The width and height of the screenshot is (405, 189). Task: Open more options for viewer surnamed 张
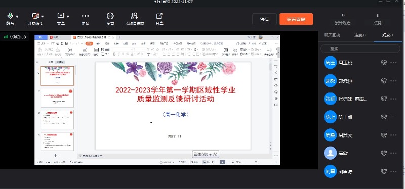pos(393,99)
